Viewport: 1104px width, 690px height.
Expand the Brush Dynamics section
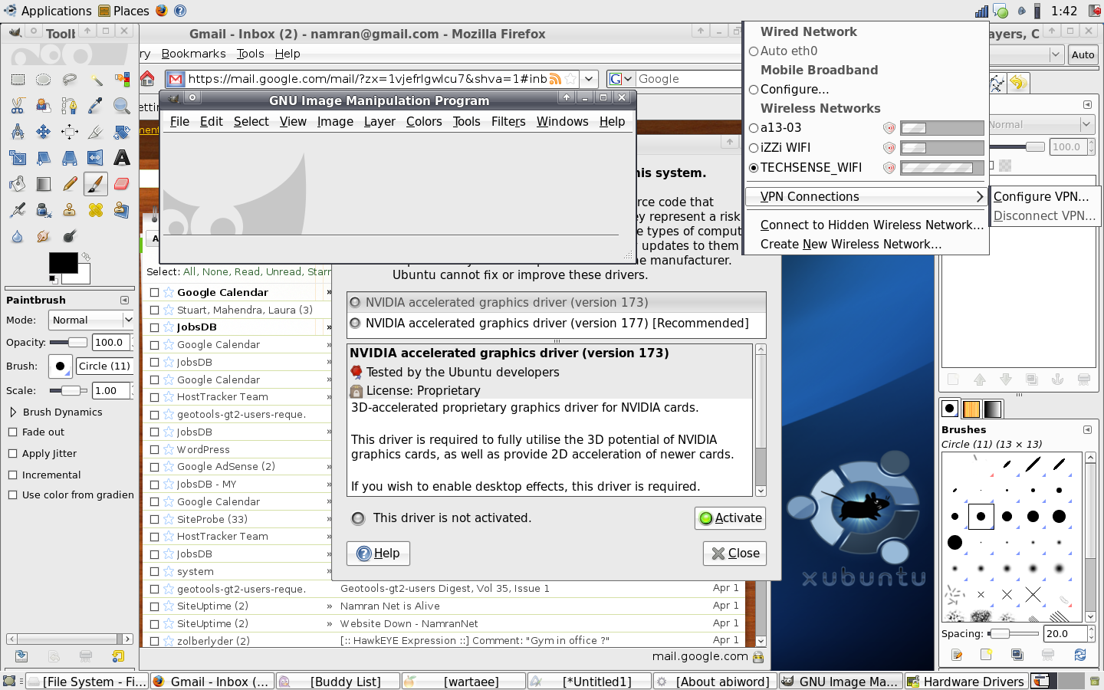pyautogui.click(x=13, y=412)
